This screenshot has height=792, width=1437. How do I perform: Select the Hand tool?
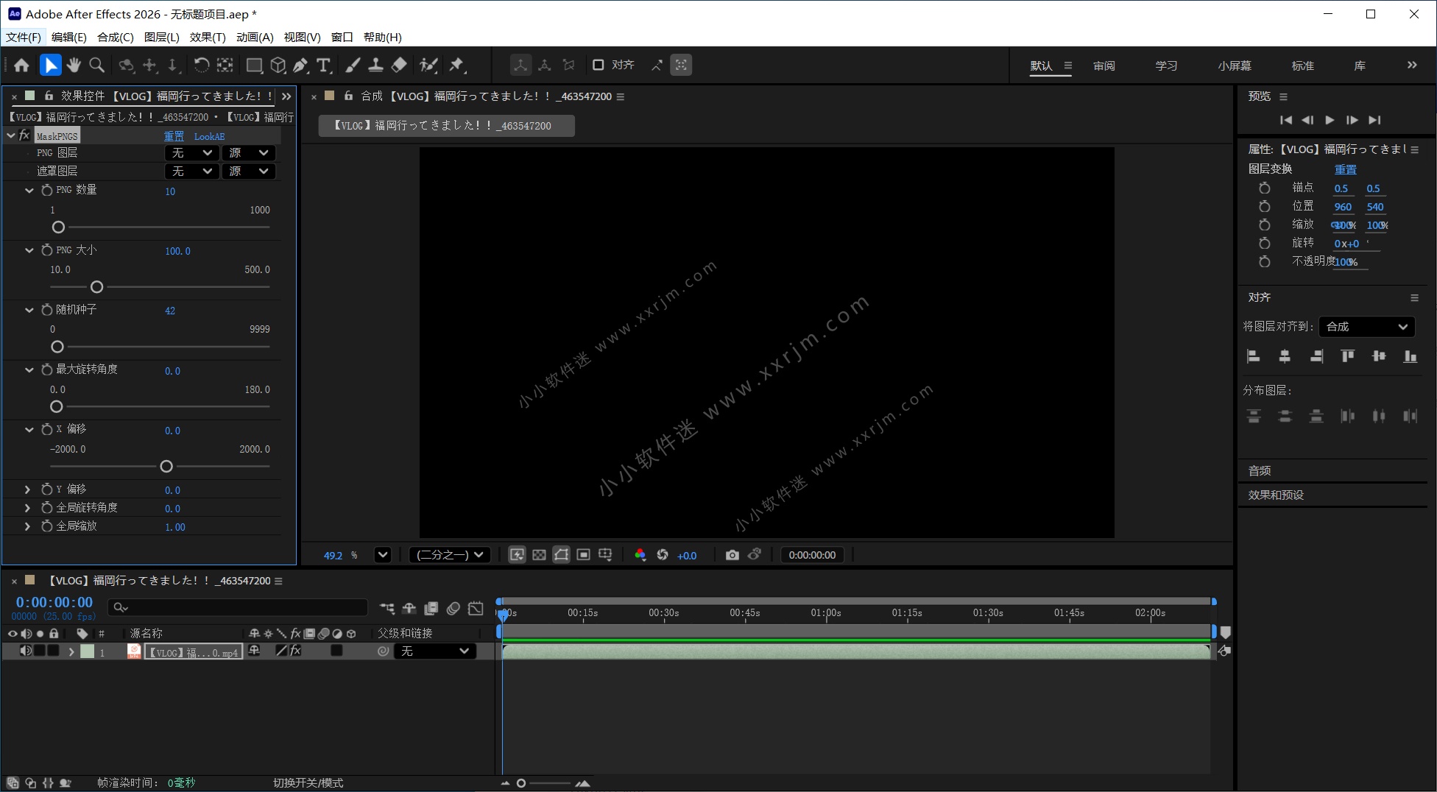coord(74,66)
